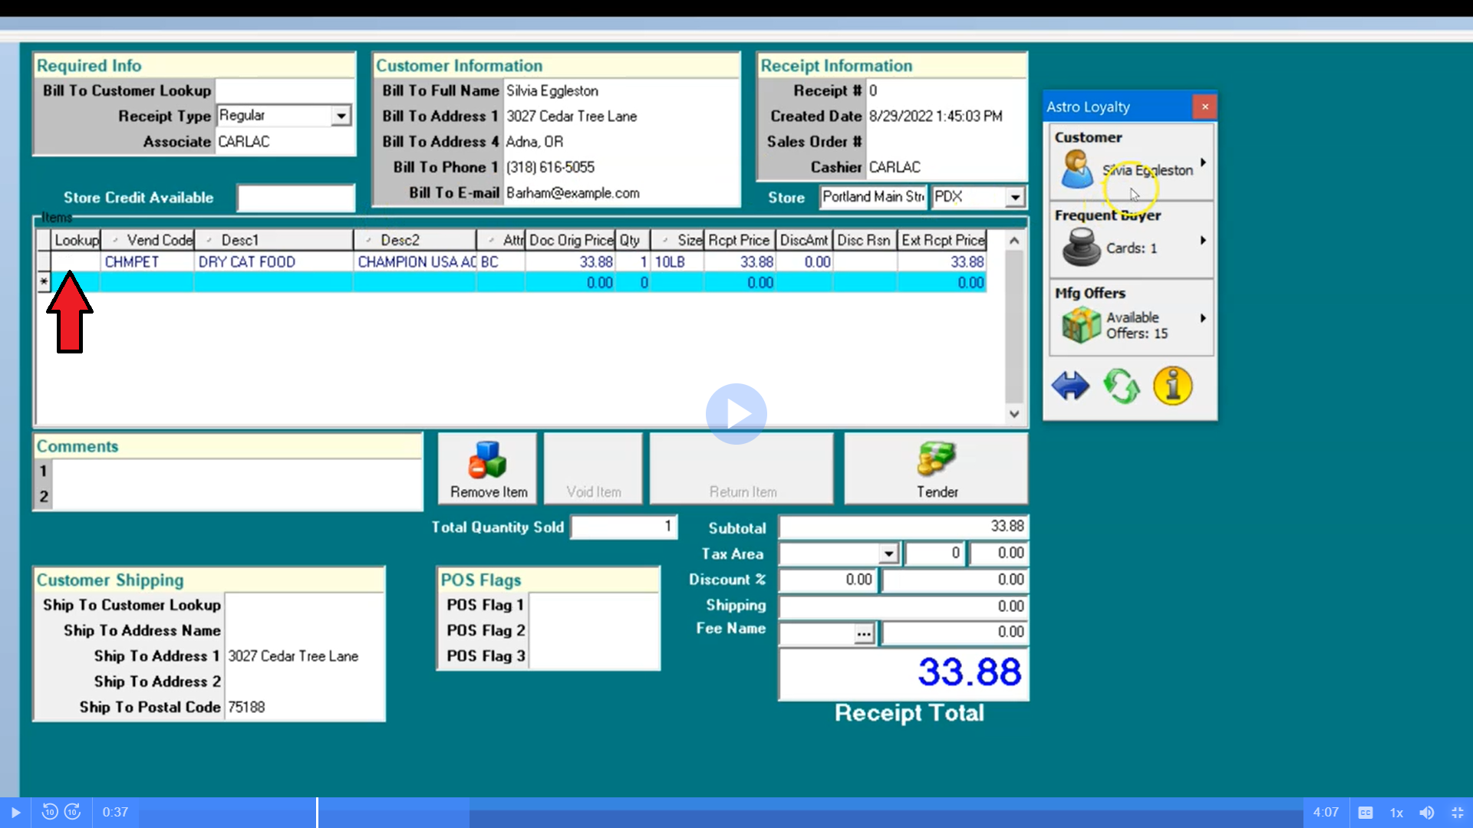
Task: Exit fullscreen video mode
Action: click(1458, 813)
